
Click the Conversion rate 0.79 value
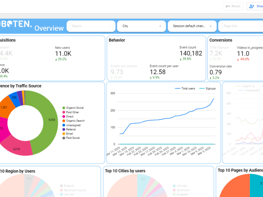(216, 72)
